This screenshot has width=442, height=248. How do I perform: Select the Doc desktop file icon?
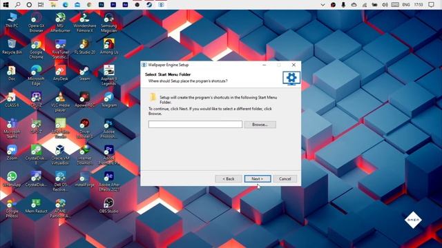click(12, 73)
